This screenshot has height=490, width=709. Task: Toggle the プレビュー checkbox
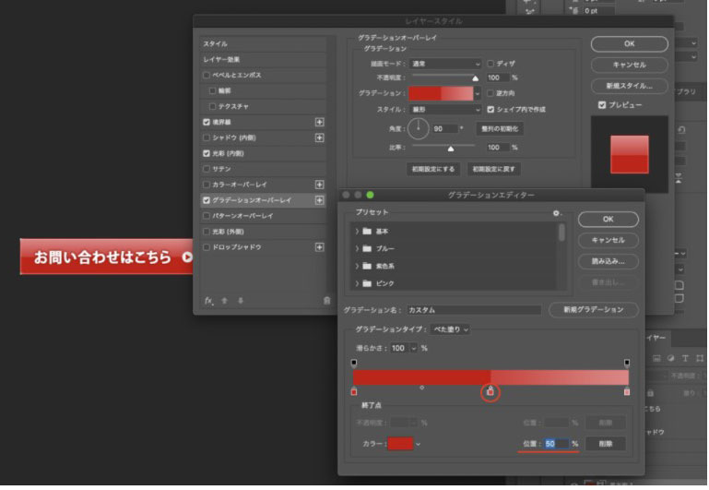pyautogui.click(x=602, y=105)
